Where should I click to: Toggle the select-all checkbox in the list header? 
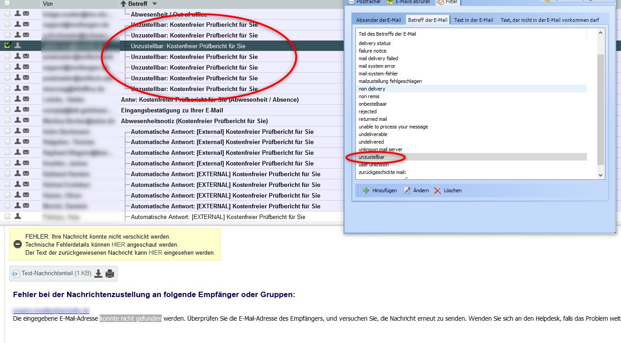pyautogui.click(x=7, y=3)
